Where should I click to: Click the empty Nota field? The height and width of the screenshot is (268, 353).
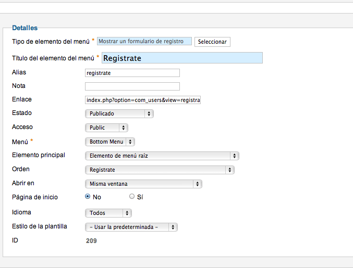point(132,86)
